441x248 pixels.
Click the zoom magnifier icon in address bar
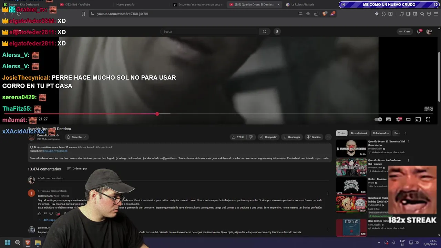[308, 14]
